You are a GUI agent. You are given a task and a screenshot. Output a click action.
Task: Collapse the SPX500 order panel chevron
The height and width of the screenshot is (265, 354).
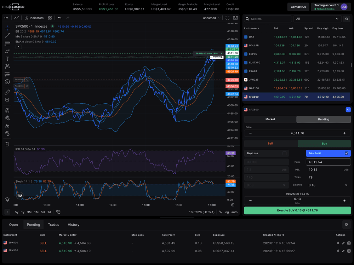point(348,110)
